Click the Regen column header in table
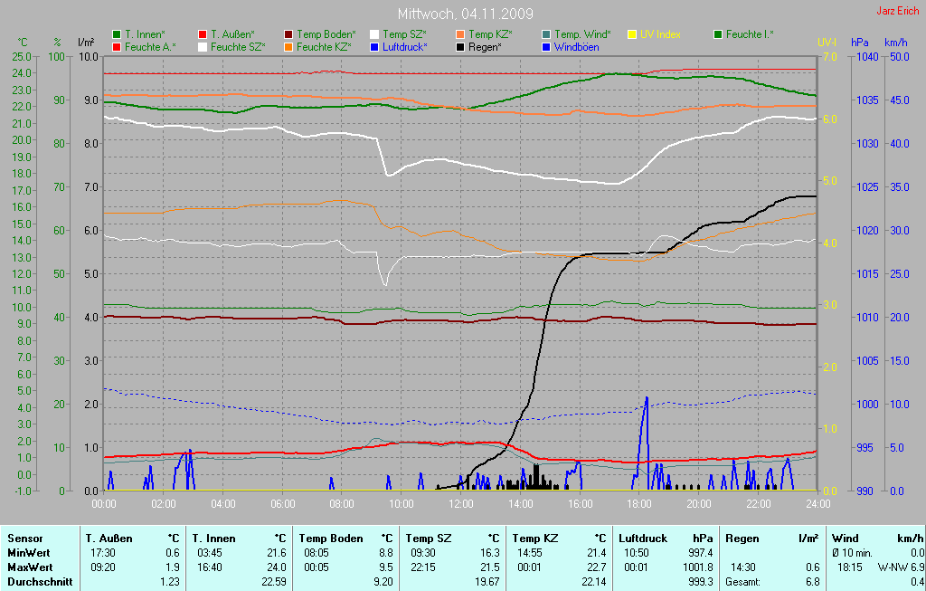Viewport: 926px width, 591px height. tap(742, 539)
